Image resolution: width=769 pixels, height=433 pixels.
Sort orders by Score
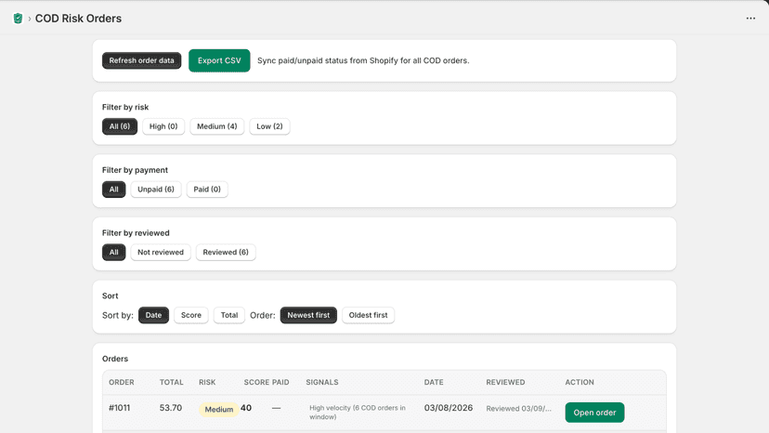click(x=191, y=315)
